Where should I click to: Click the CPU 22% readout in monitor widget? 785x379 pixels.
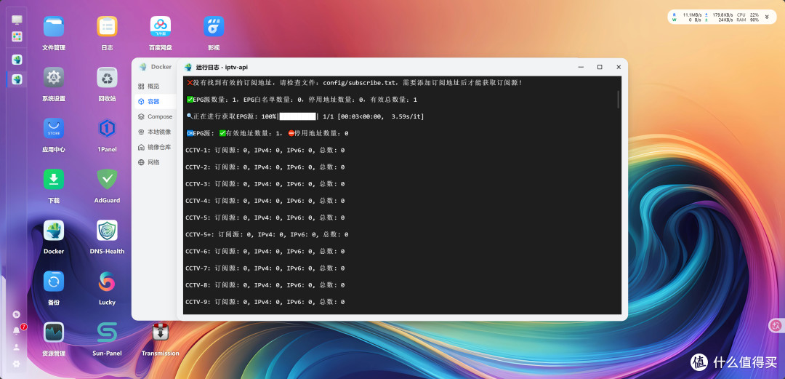coord(747,15)
